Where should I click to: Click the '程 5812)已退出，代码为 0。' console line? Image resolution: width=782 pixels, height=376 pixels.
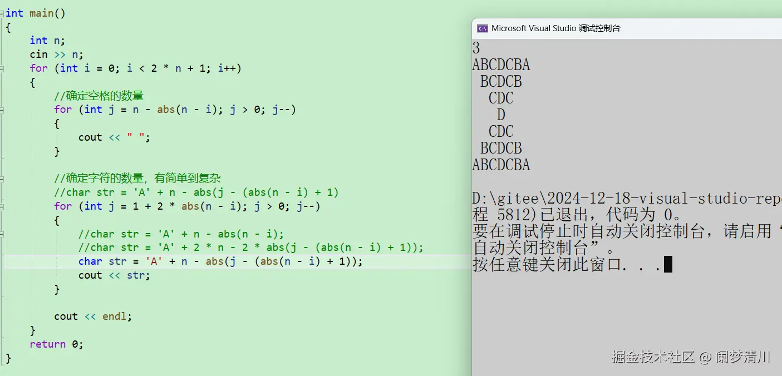click(x=578, y=215)
